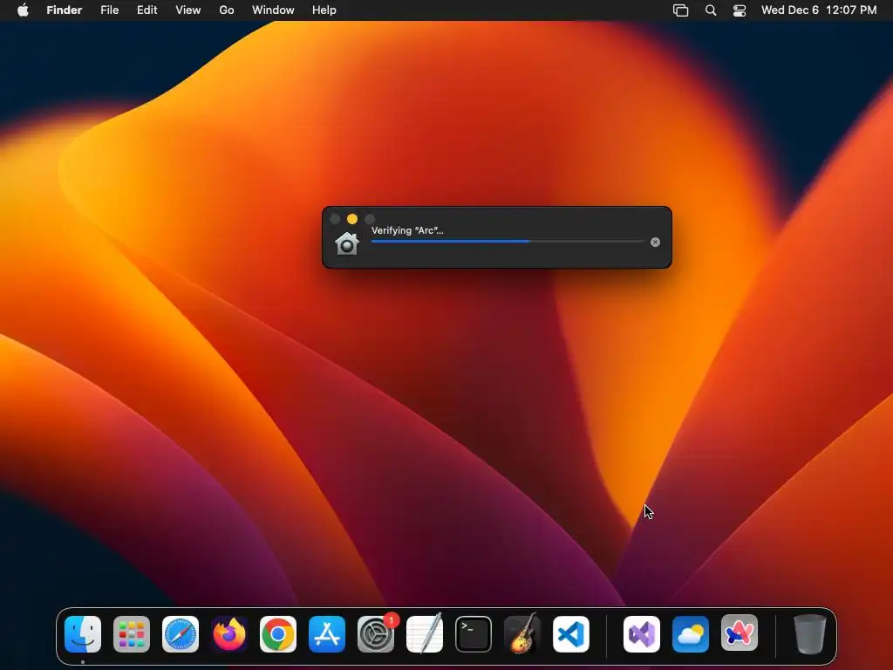Open the App Store dock icon
The height and width of the screenshot is (670, 893).
[x=327, y=634]
